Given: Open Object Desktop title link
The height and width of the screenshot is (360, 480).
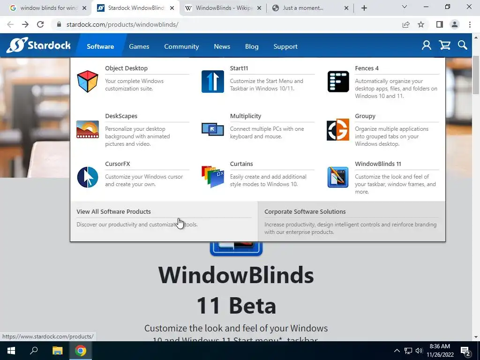Looking at the screenshot, I should click(127, 68).
